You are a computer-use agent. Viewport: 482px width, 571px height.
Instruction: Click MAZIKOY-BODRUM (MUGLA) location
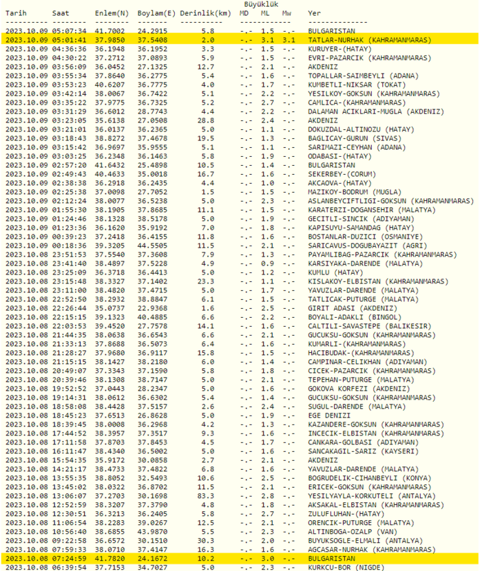355,192
